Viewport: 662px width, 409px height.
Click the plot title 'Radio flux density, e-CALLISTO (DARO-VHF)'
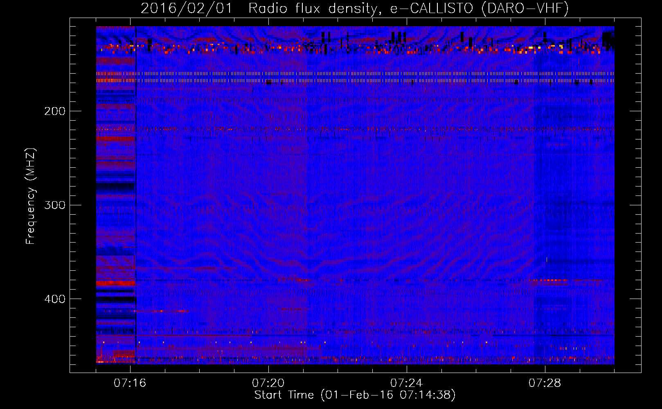click(x=408, y=8)
